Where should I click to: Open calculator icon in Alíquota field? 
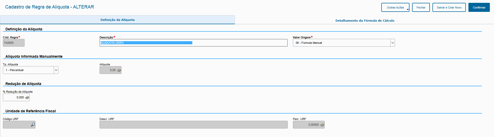click(x=119, y=70)
